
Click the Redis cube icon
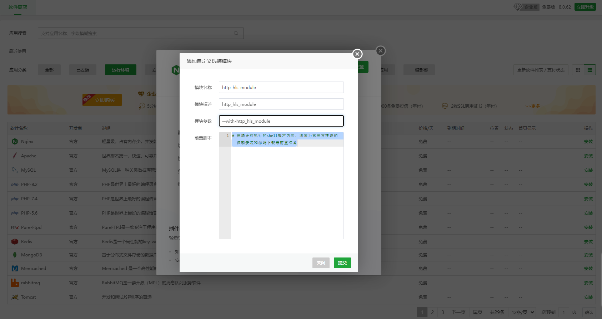coord(15,241)
